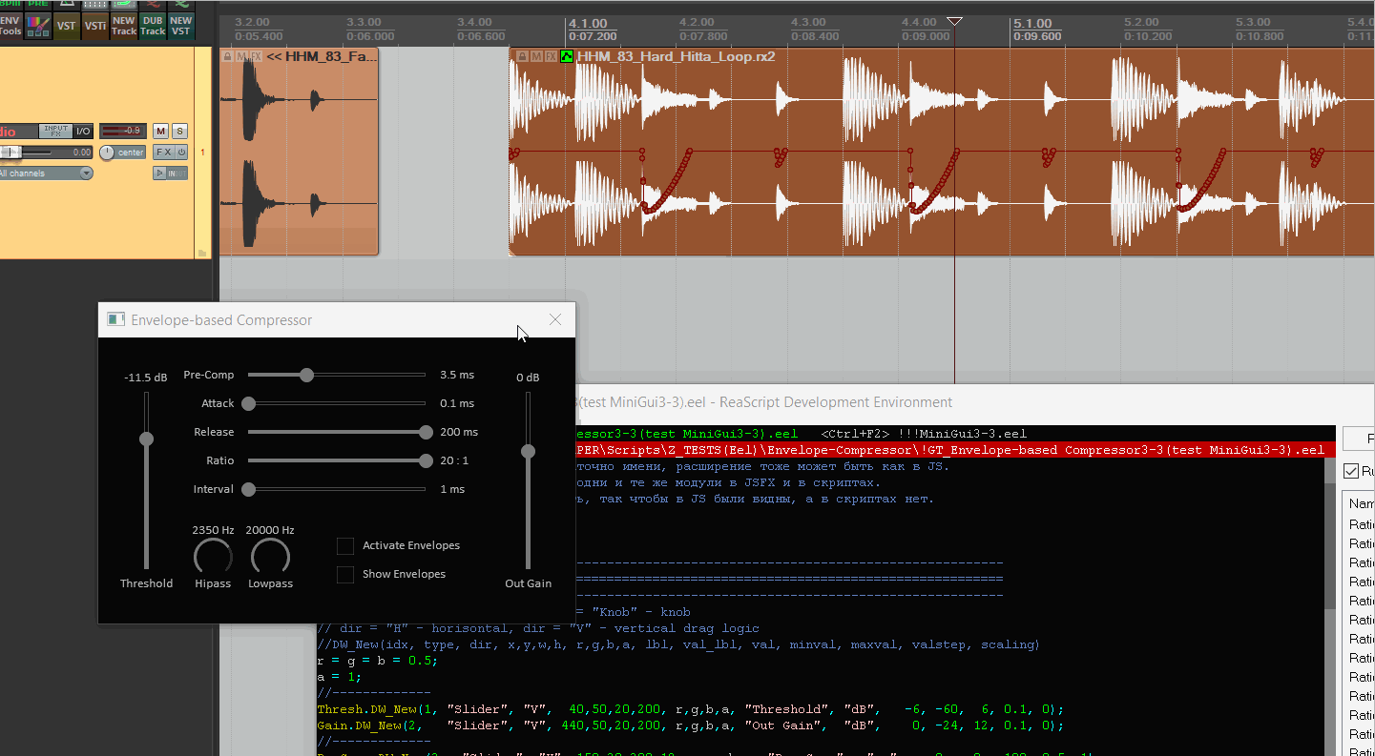Open the track FX chain button
1375x756 pixels.
pos(163,153)
